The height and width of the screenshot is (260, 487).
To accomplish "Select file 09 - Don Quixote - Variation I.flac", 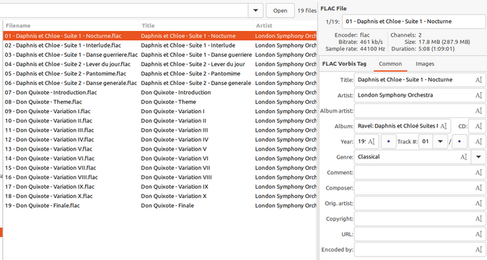I will (x=159, y=111).
